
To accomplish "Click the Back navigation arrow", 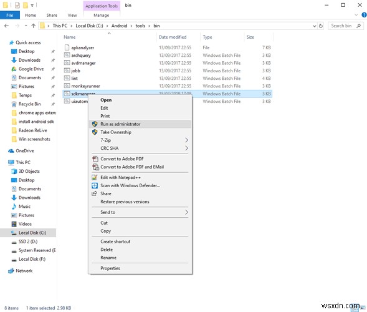I will (7, 26).
